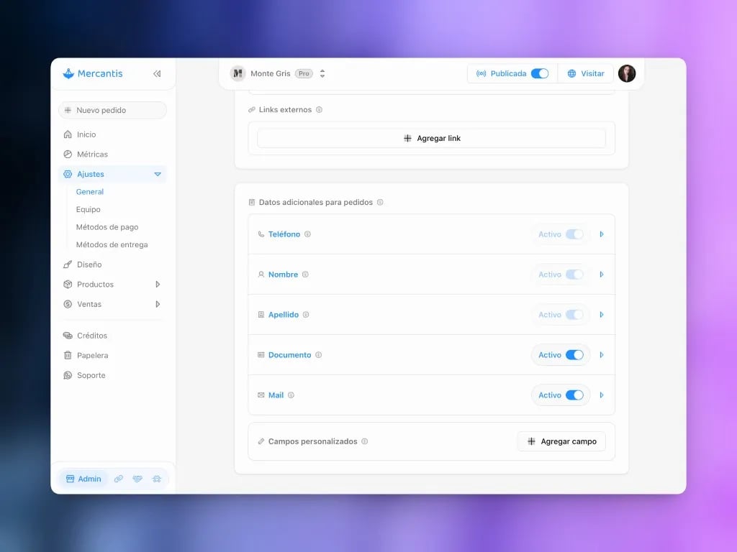Click the Teléfono field label
The height and width of the screenshot is (552, 737).
pos(284,234)
